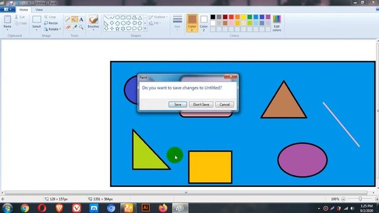Select the Pencil tool
This screenshot has width=379, height=213.
[68, 20]
